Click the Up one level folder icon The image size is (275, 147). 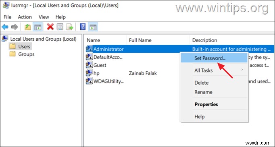[27, 27]
